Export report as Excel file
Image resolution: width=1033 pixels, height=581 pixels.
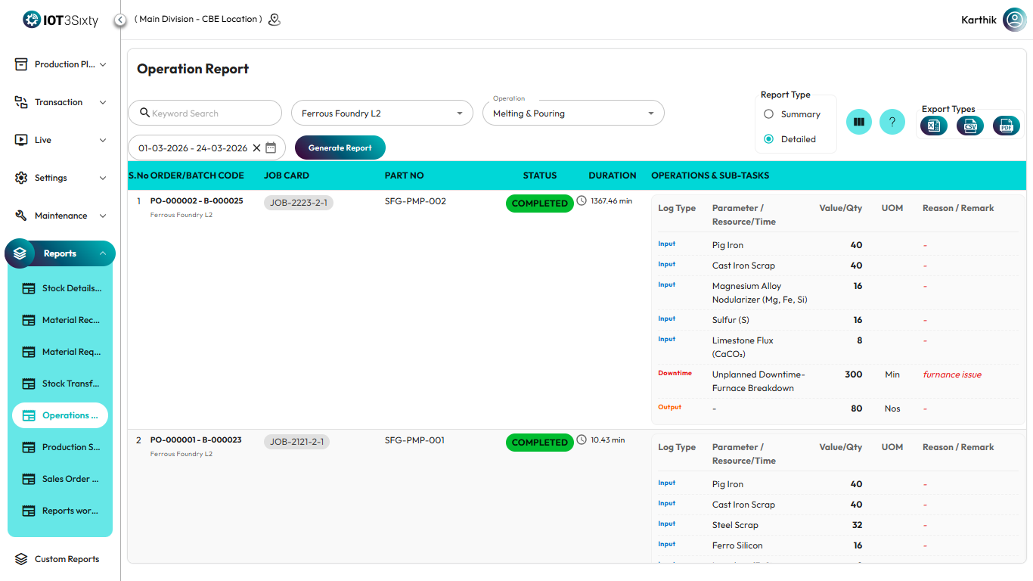(x=933, y=126)
